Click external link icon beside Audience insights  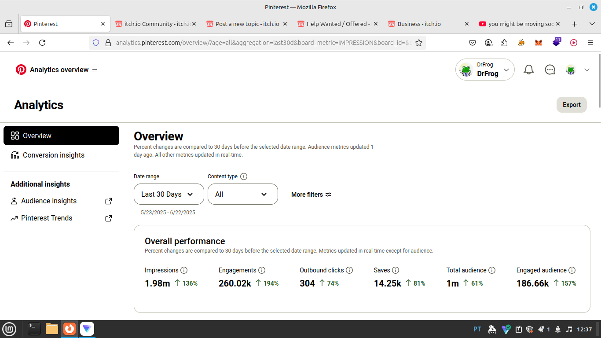(x=109, y=201)
